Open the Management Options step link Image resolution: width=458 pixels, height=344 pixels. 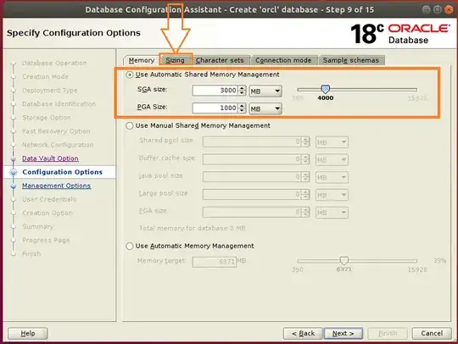56,186
